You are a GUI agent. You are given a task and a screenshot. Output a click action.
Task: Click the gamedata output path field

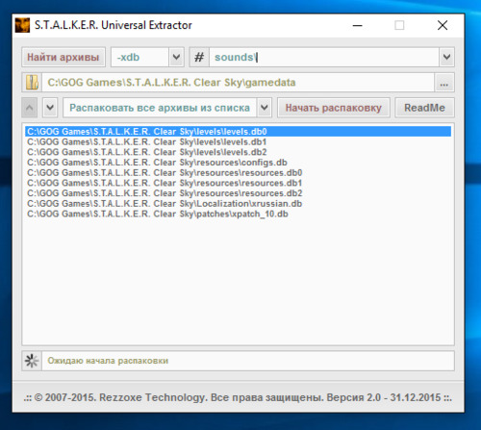238,83
